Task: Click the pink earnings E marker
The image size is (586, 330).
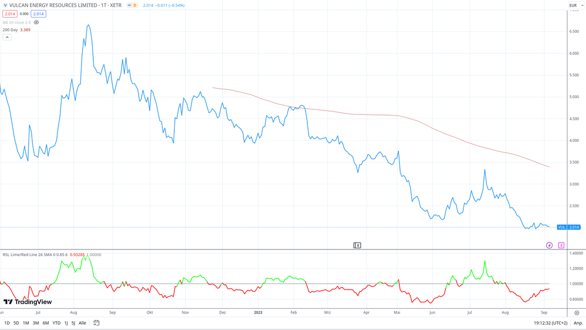Action: pos(561,245)
